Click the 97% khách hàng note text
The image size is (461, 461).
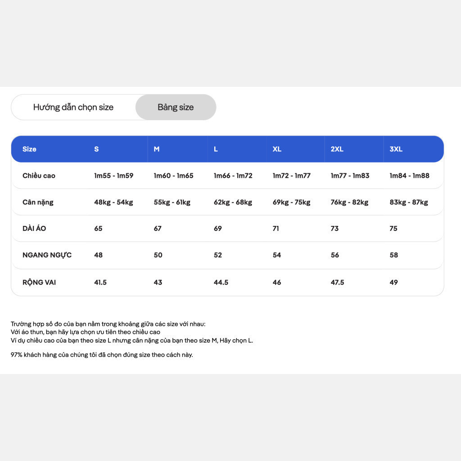pyautogui.click(x=102, y=355)
